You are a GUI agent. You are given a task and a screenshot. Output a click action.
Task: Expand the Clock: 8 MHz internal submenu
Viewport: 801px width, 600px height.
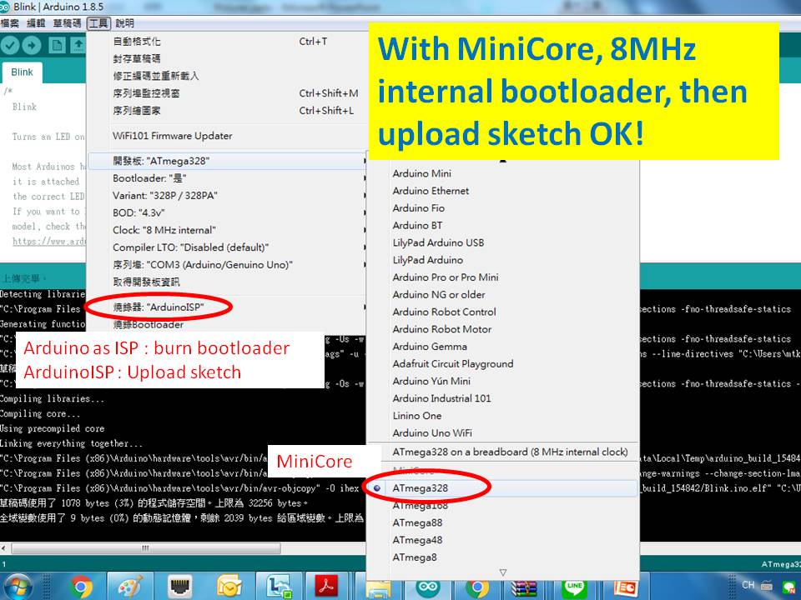coord(167,230)
